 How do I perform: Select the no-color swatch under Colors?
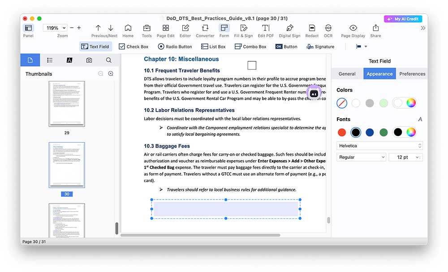[342, 103]
